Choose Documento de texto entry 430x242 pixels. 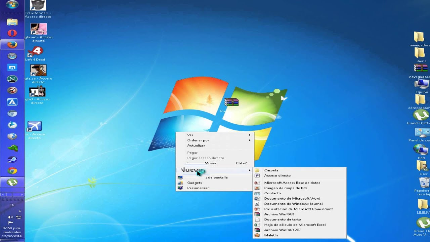pos(300,219)
